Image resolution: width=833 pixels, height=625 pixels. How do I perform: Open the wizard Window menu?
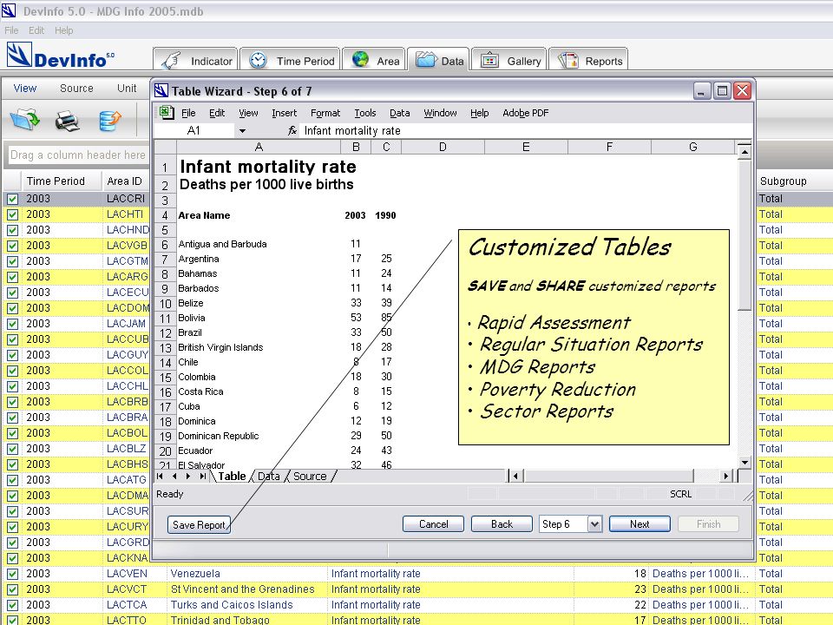pyautogui.click(x=440, y=113)
